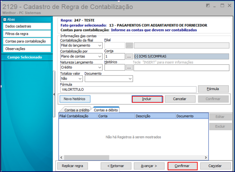Click Cancelar beside the Incluir button

click(180, 99)
